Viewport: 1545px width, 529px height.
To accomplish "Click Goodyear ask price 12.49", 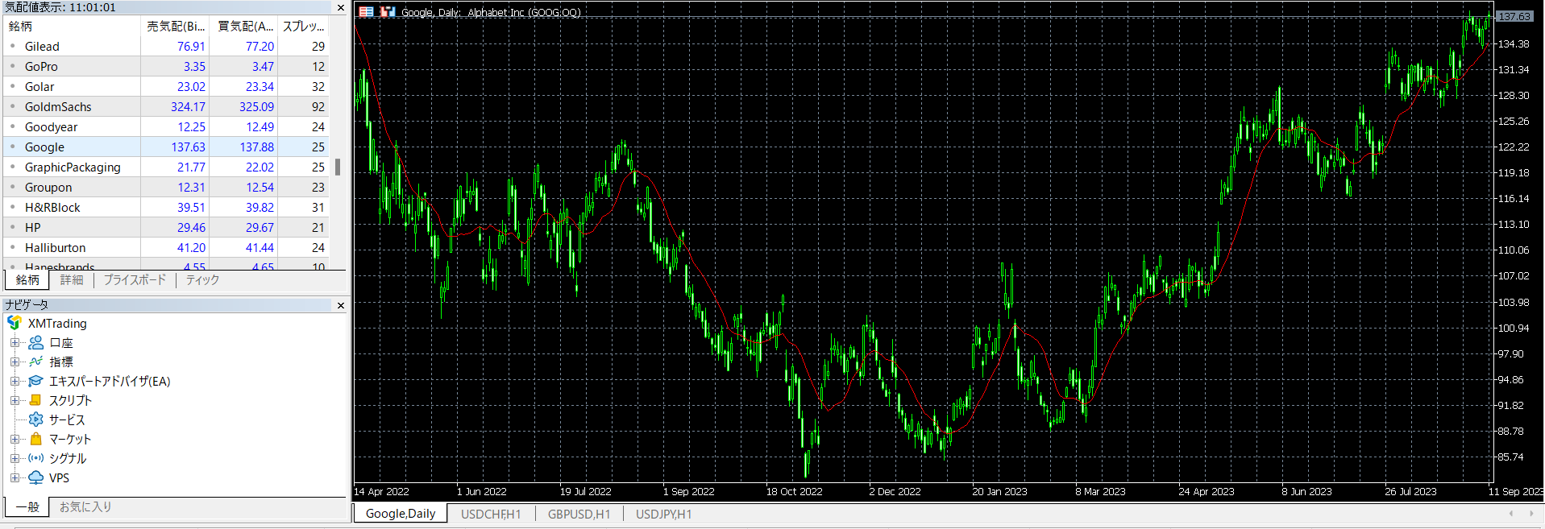I will pos(260,127).
